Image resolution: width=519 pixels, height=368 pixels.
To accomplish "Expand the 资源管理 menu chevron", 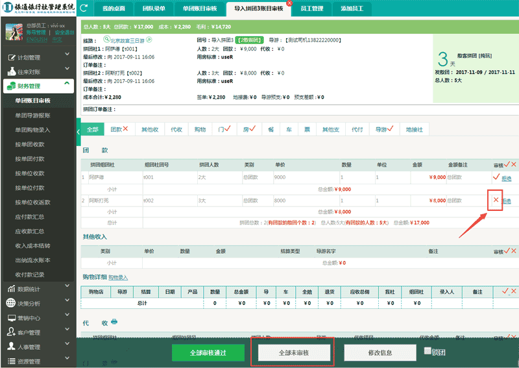I will tap(67, 358).
